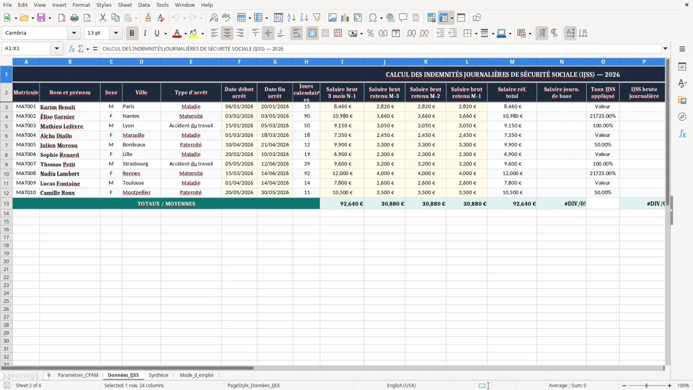Image resolution: width=693 pixels, height=390 pixels.
Task: Click PageStyle_Données_IJSS in status bar
Action: (x=254, y=385)
